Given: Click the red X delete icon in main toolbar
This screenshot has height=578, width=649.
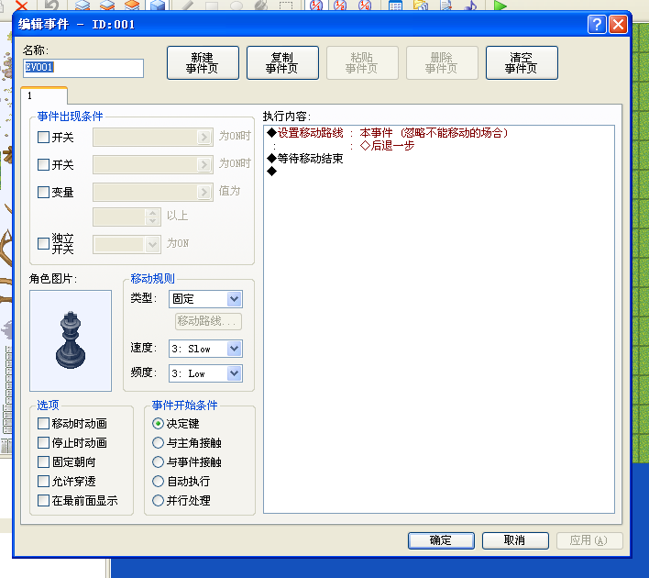Looking at the screenshot, I should (21, 6).
